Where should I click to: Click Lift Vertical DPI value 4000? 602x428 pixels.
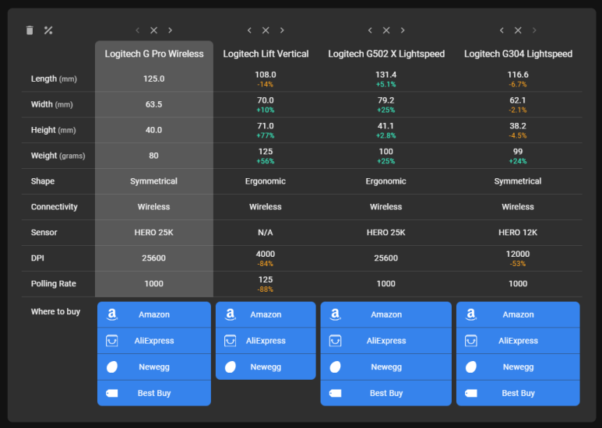pyautogui.click(x=266, y=254)
